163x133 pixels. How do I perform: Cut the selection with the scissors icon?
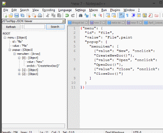pos(47,16)
